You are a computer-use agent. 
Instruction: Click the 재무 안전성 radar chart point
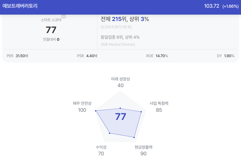[96, 111]
